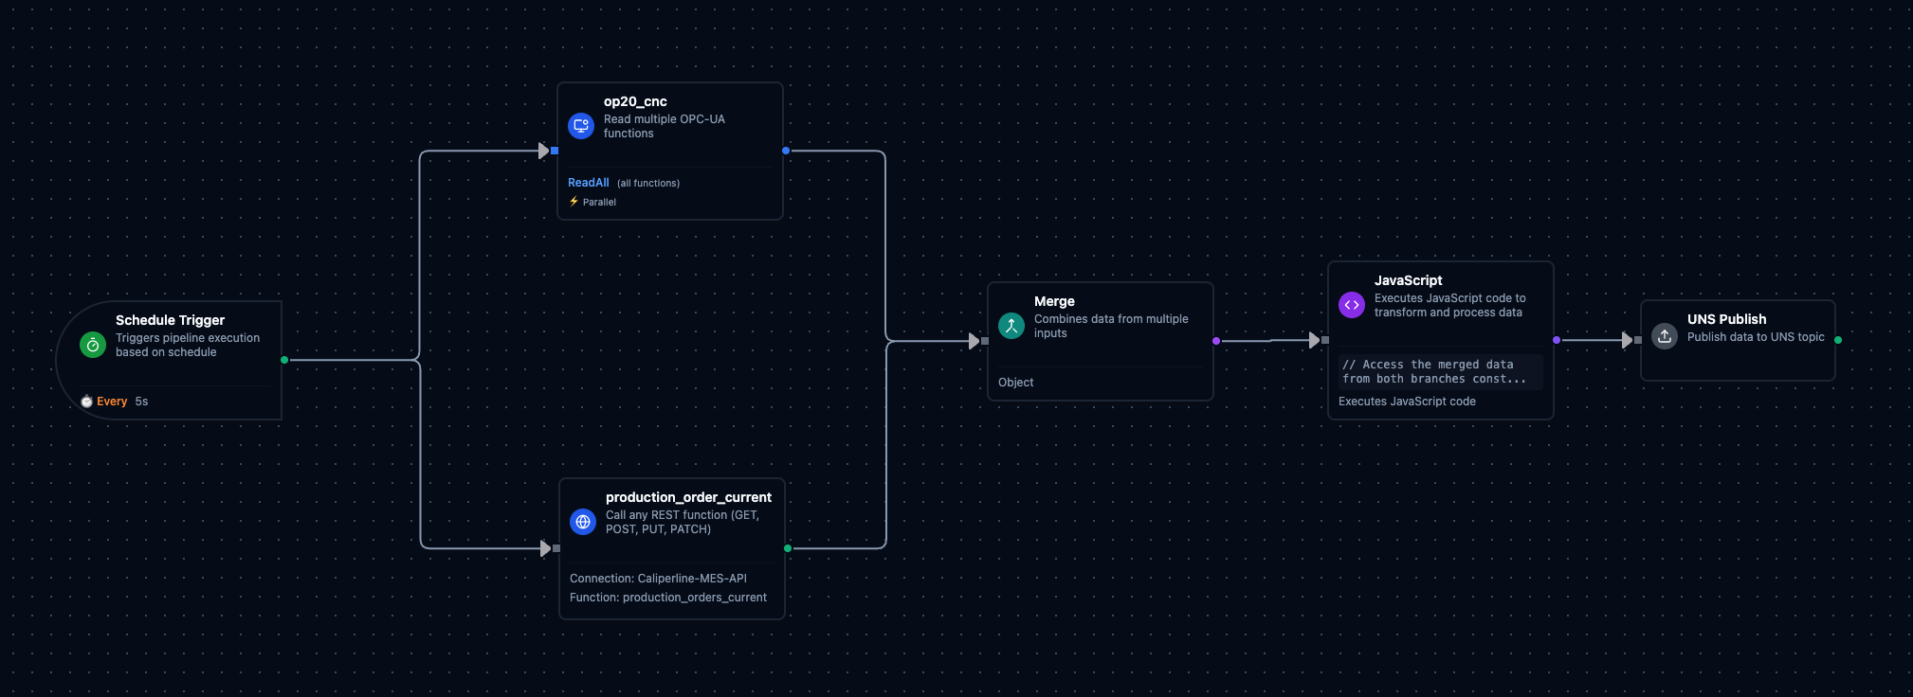The height and width of the screenshot is (697, 1913).
Task: Click the small clock beside Every 5s
Action: tap(86, 402)
